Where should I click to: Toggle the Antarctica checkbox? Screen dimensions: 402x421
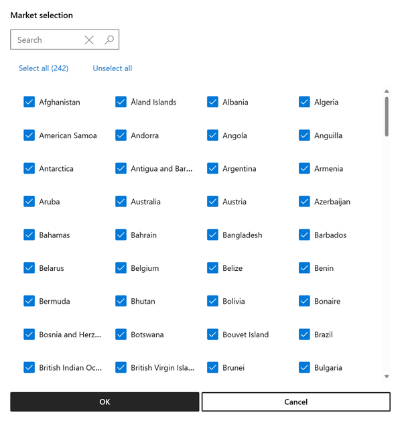coord(29,168)
